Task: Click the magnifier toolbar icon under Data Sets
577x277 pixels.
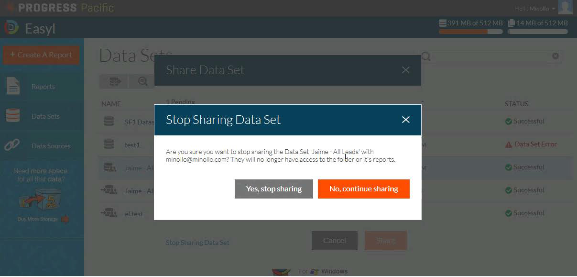Action: pyautogui.click(x=142, y=81)
